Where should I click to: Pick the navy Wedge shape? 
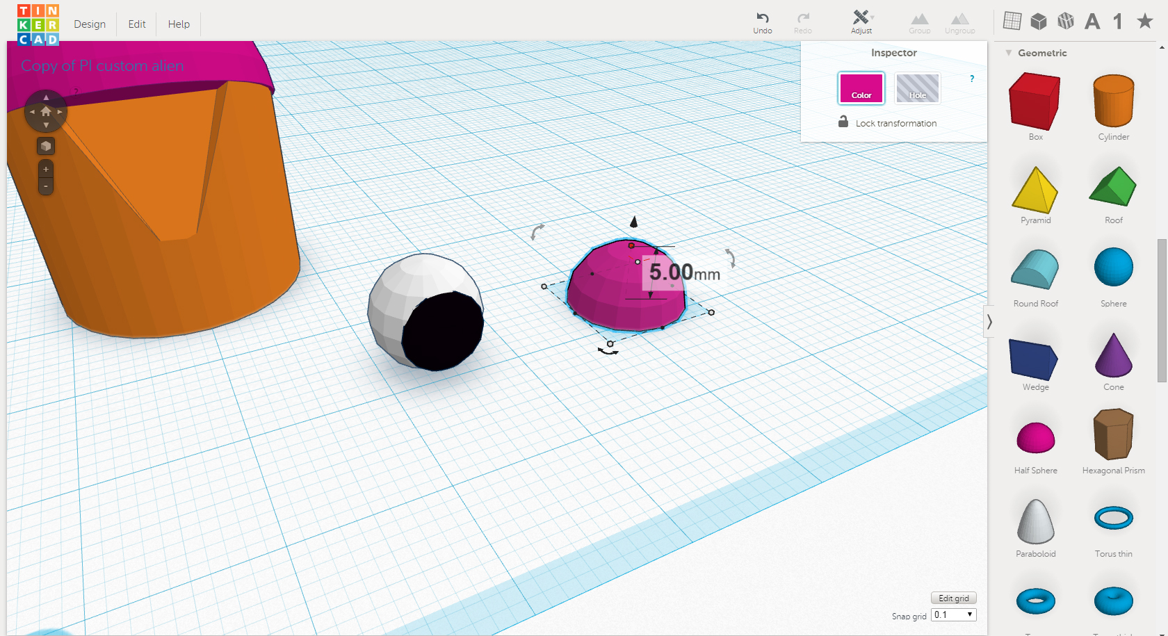(1034, 358)
